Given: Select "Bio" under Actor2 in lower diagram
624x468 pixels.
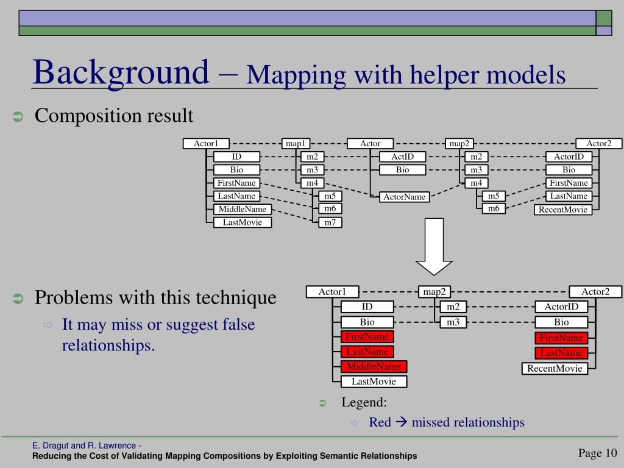Looking at the screenshot, I should click(x=561, y=322).
